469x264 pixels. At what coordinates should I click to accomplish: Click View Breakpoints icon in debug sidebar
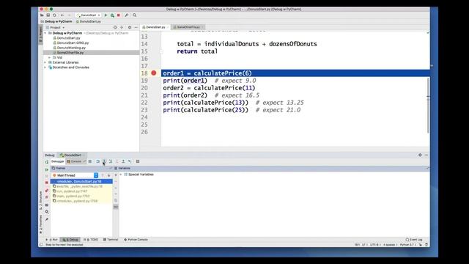(47, 191)
